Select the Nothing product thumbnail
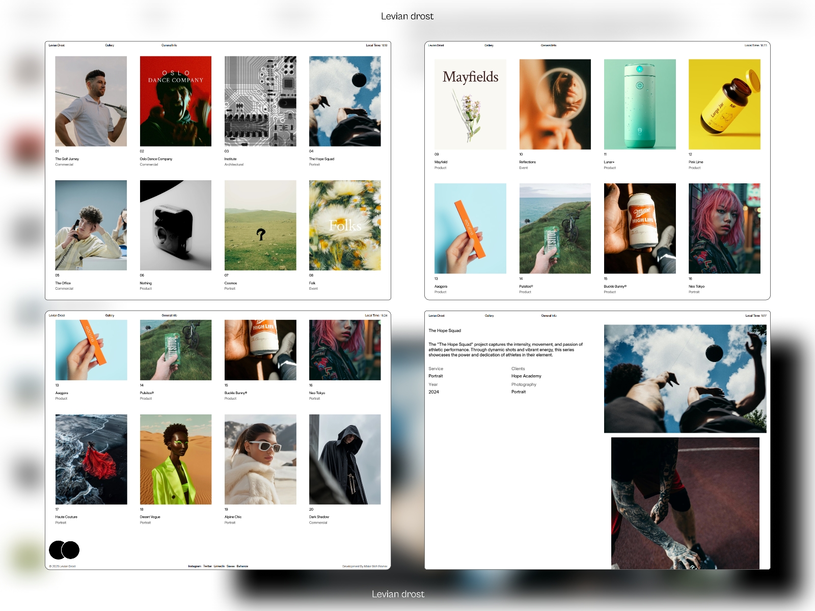This screenshot has width=815, height=611. (176, 225)
